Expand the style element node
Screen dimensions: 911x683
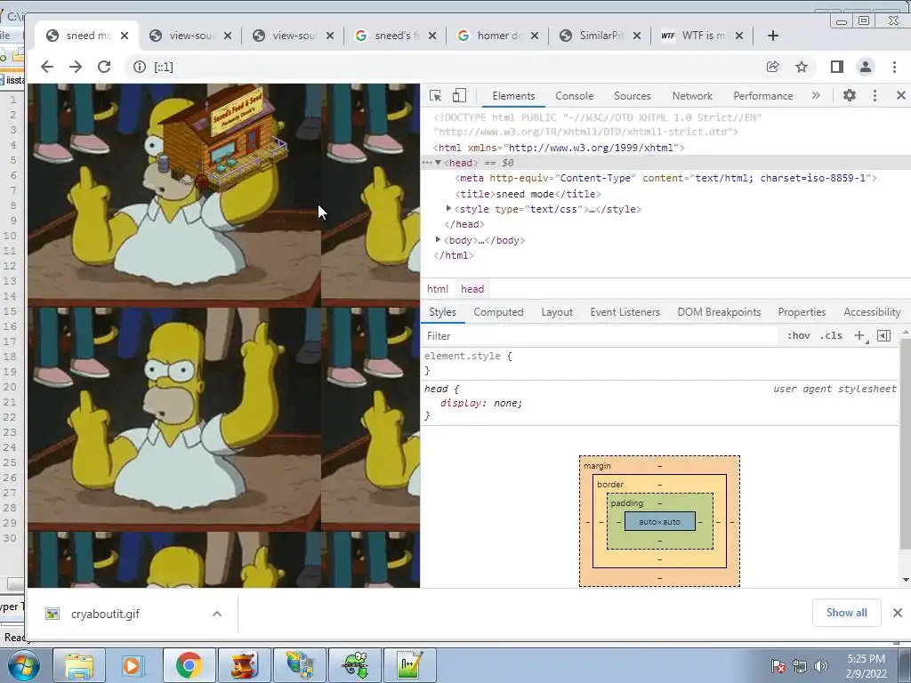[448, 208]
